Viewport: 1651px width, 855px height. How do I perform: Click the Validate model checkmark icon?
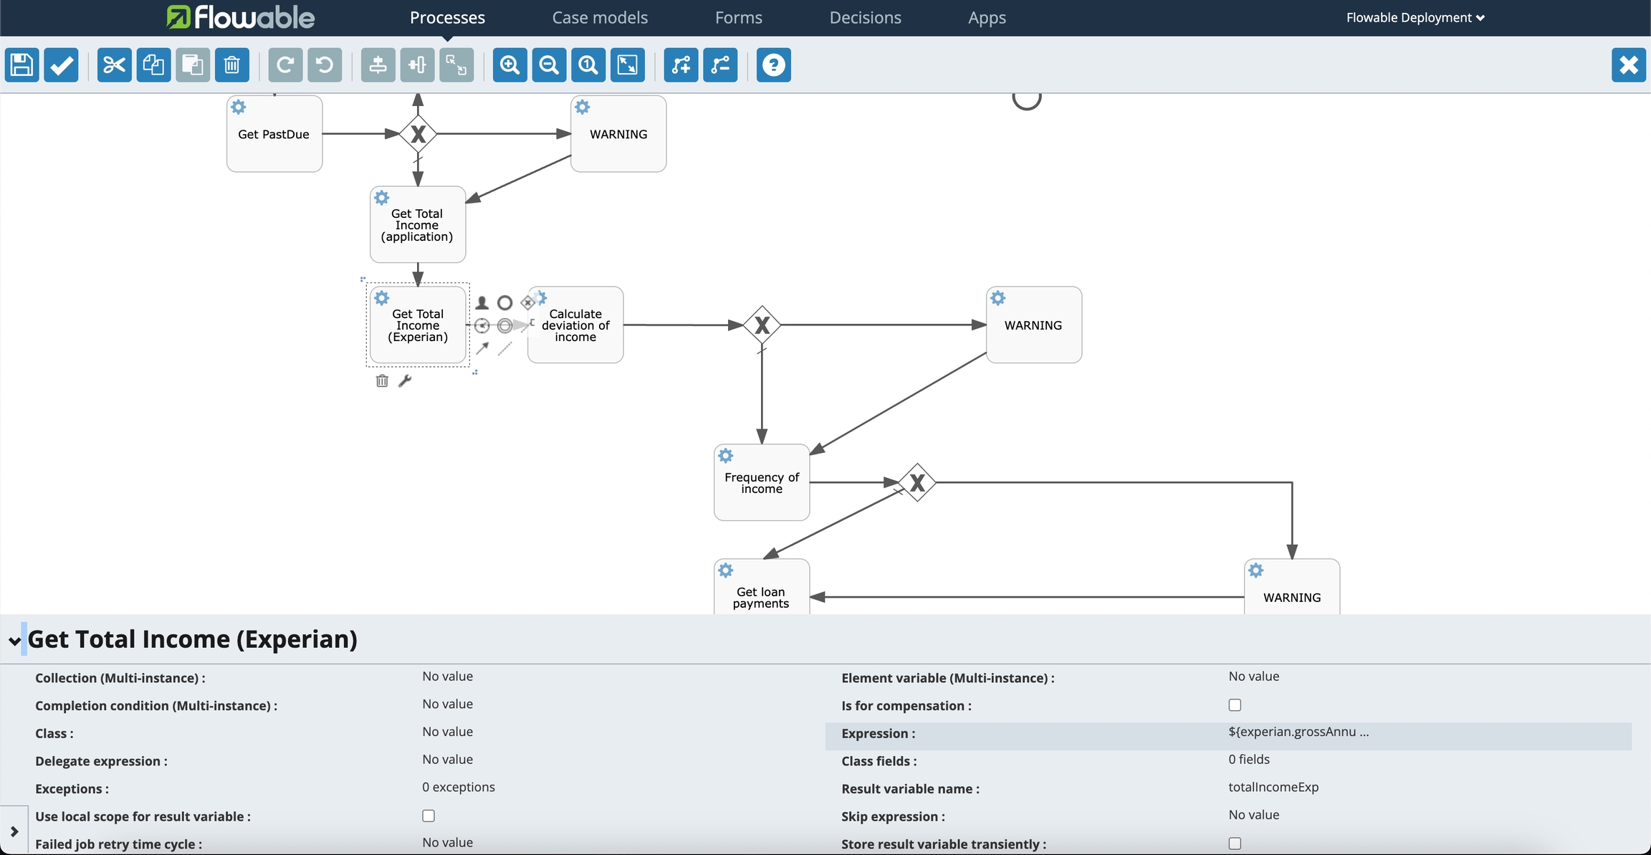[61, 65]
